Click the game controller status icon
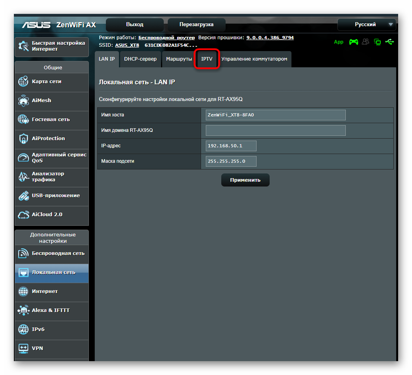The image size is (412, 375). point(354,42)
